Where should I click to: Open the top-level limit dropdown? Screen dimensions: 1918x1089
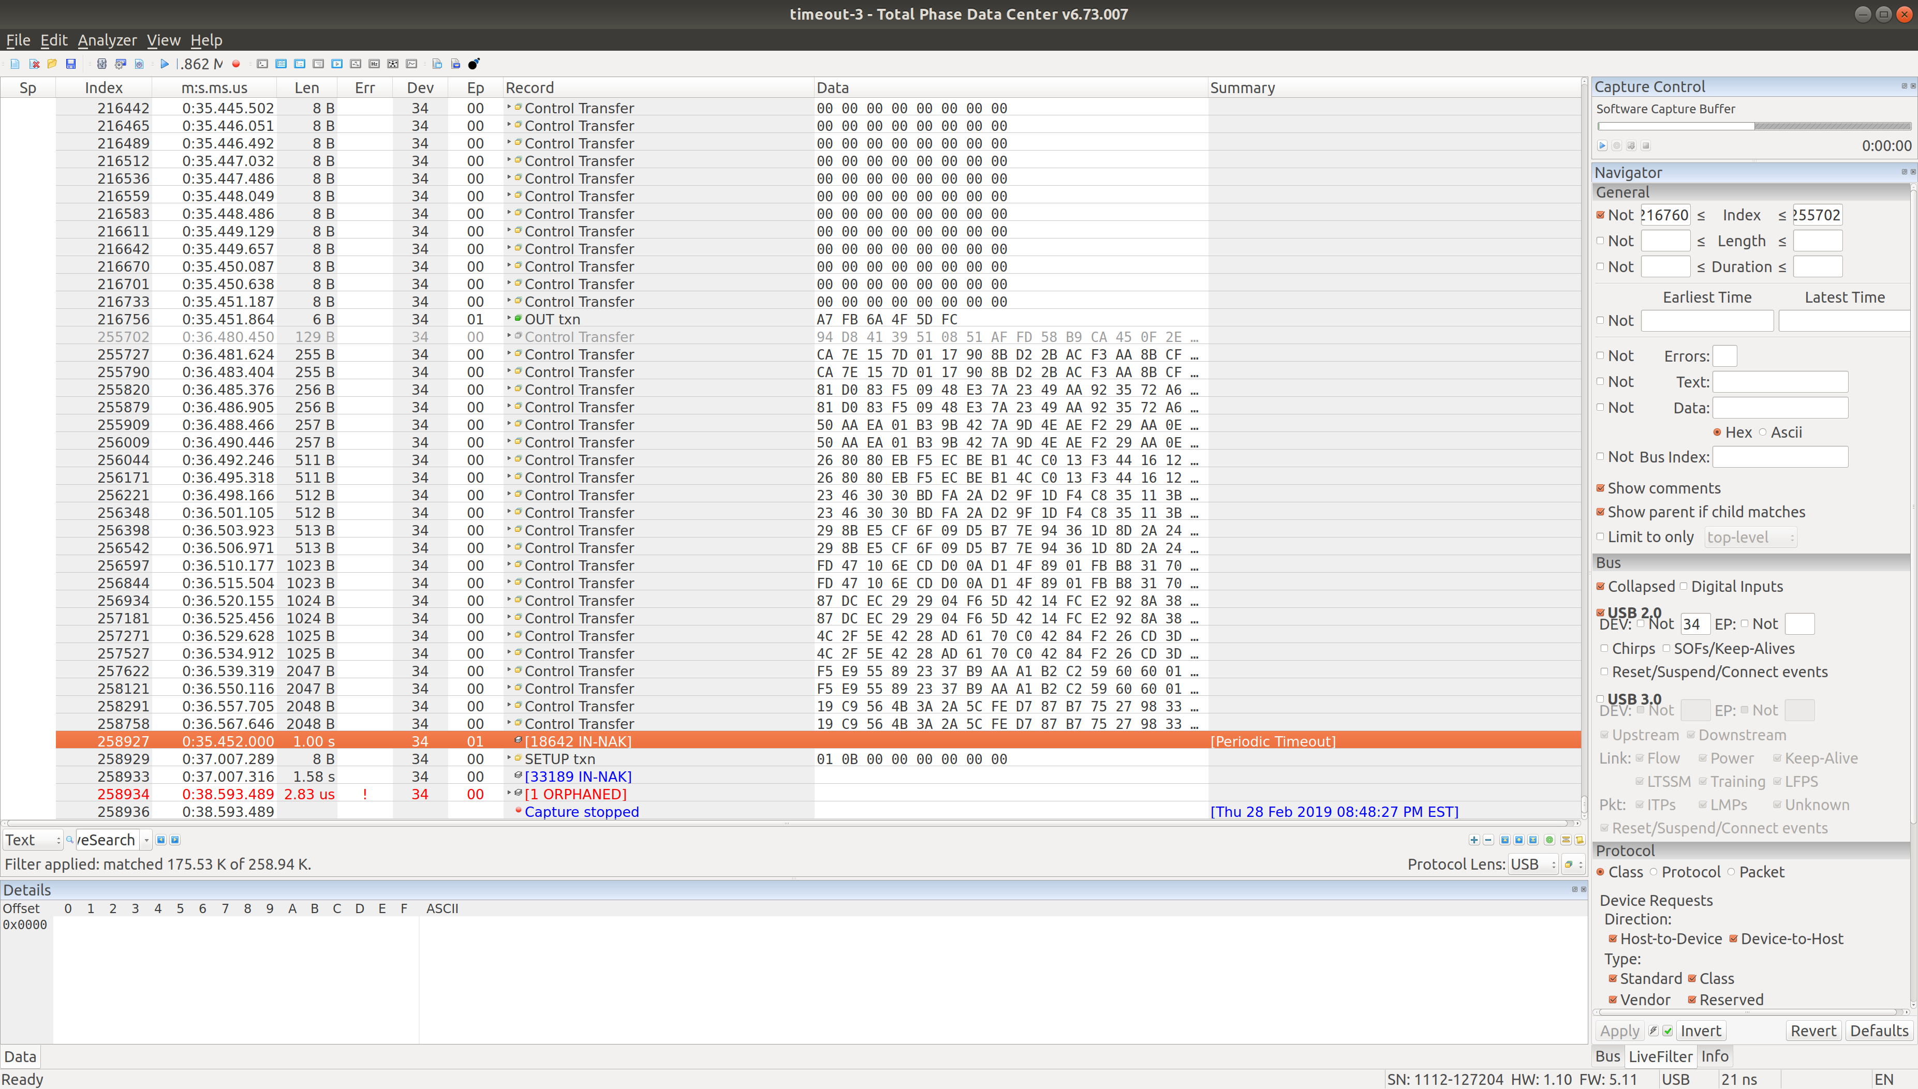[1750, 537]
